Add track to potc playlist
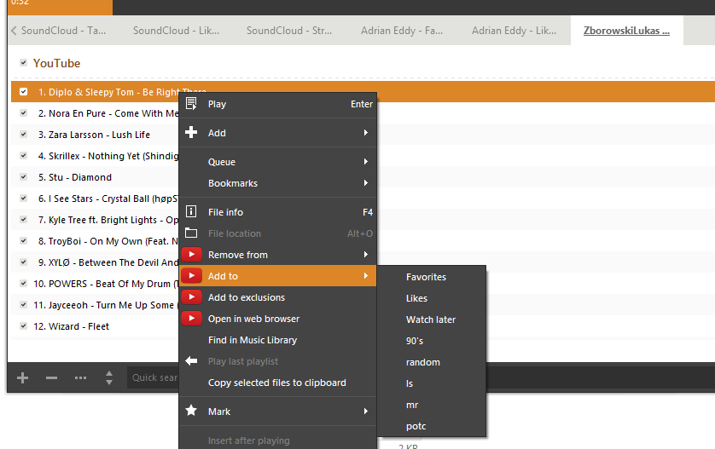Screen dimensions: 715x449 (432, 426)
